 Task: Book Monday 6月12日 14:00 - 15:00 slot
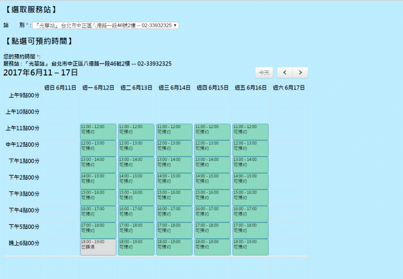pos(98,181)
